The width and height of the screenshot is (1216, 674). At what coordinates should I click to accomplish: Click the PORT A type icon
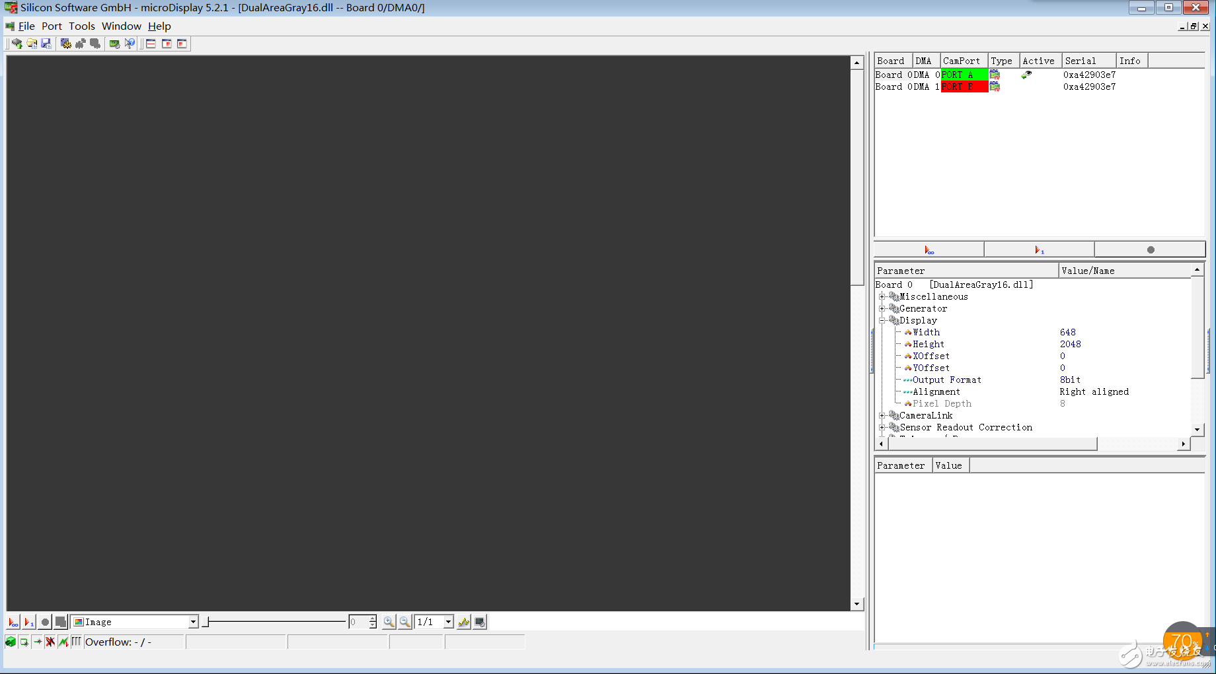tap(995, 75)
